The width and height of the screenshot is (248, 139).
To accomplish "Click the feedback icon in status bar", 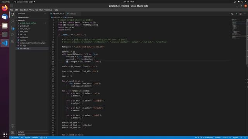I will [x=241, y=137].
